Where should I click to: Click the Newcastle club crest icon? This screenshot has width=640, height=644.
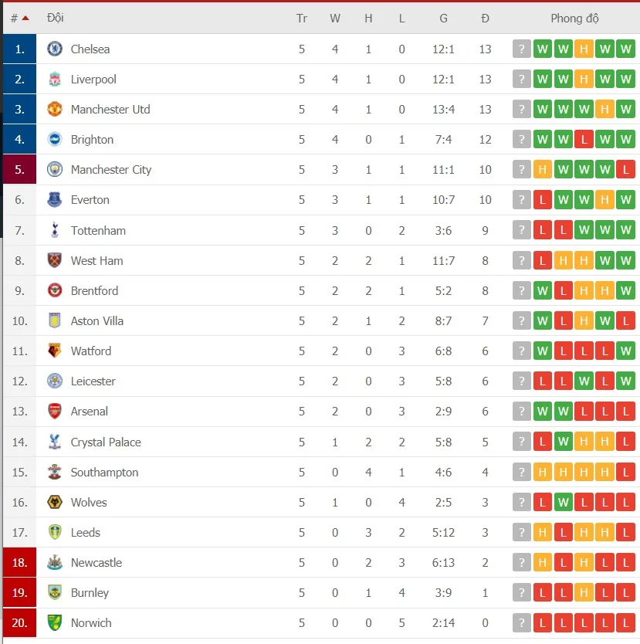pos(55,562)
